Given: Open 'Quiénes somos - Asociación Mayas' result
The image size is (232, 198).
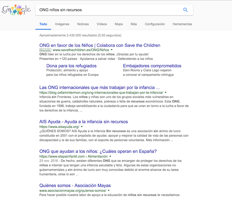Looking at the screenshot, I should [x=75, y=186].
